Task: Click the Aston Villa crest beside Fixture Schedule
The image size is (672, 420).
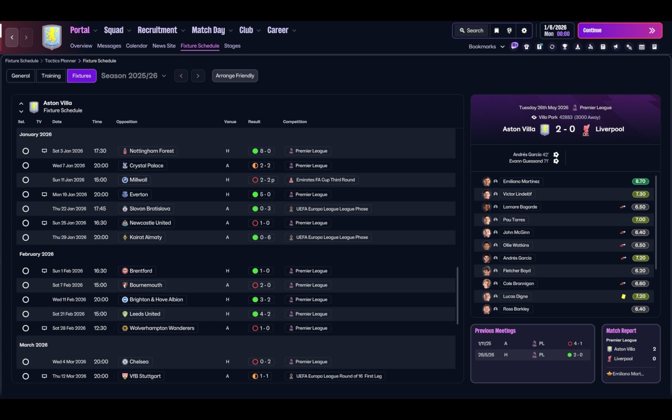Action: tap(34, 107)
